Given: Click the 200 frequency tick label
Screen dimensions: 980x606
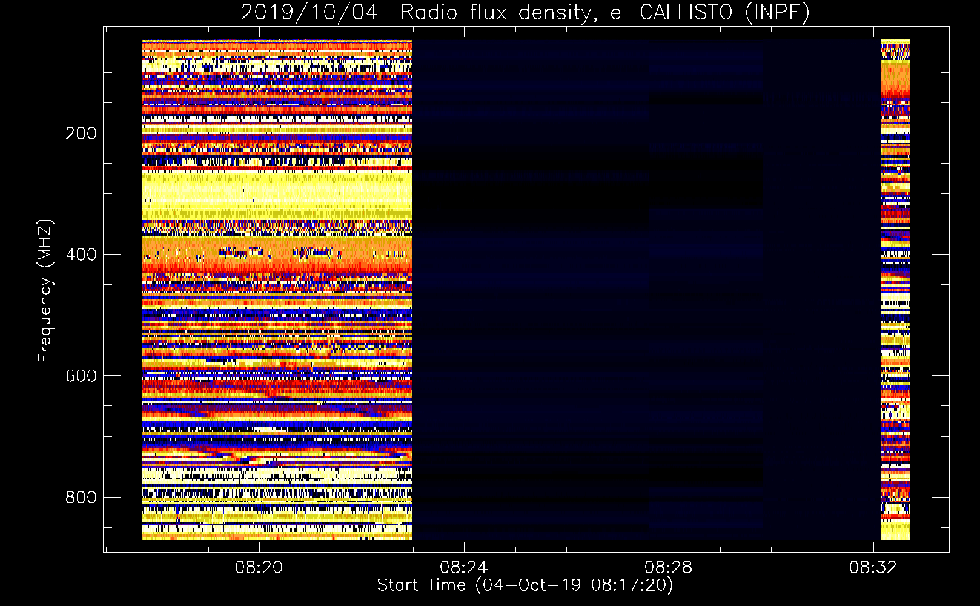Looking at the screenshot, I should 81,133.
